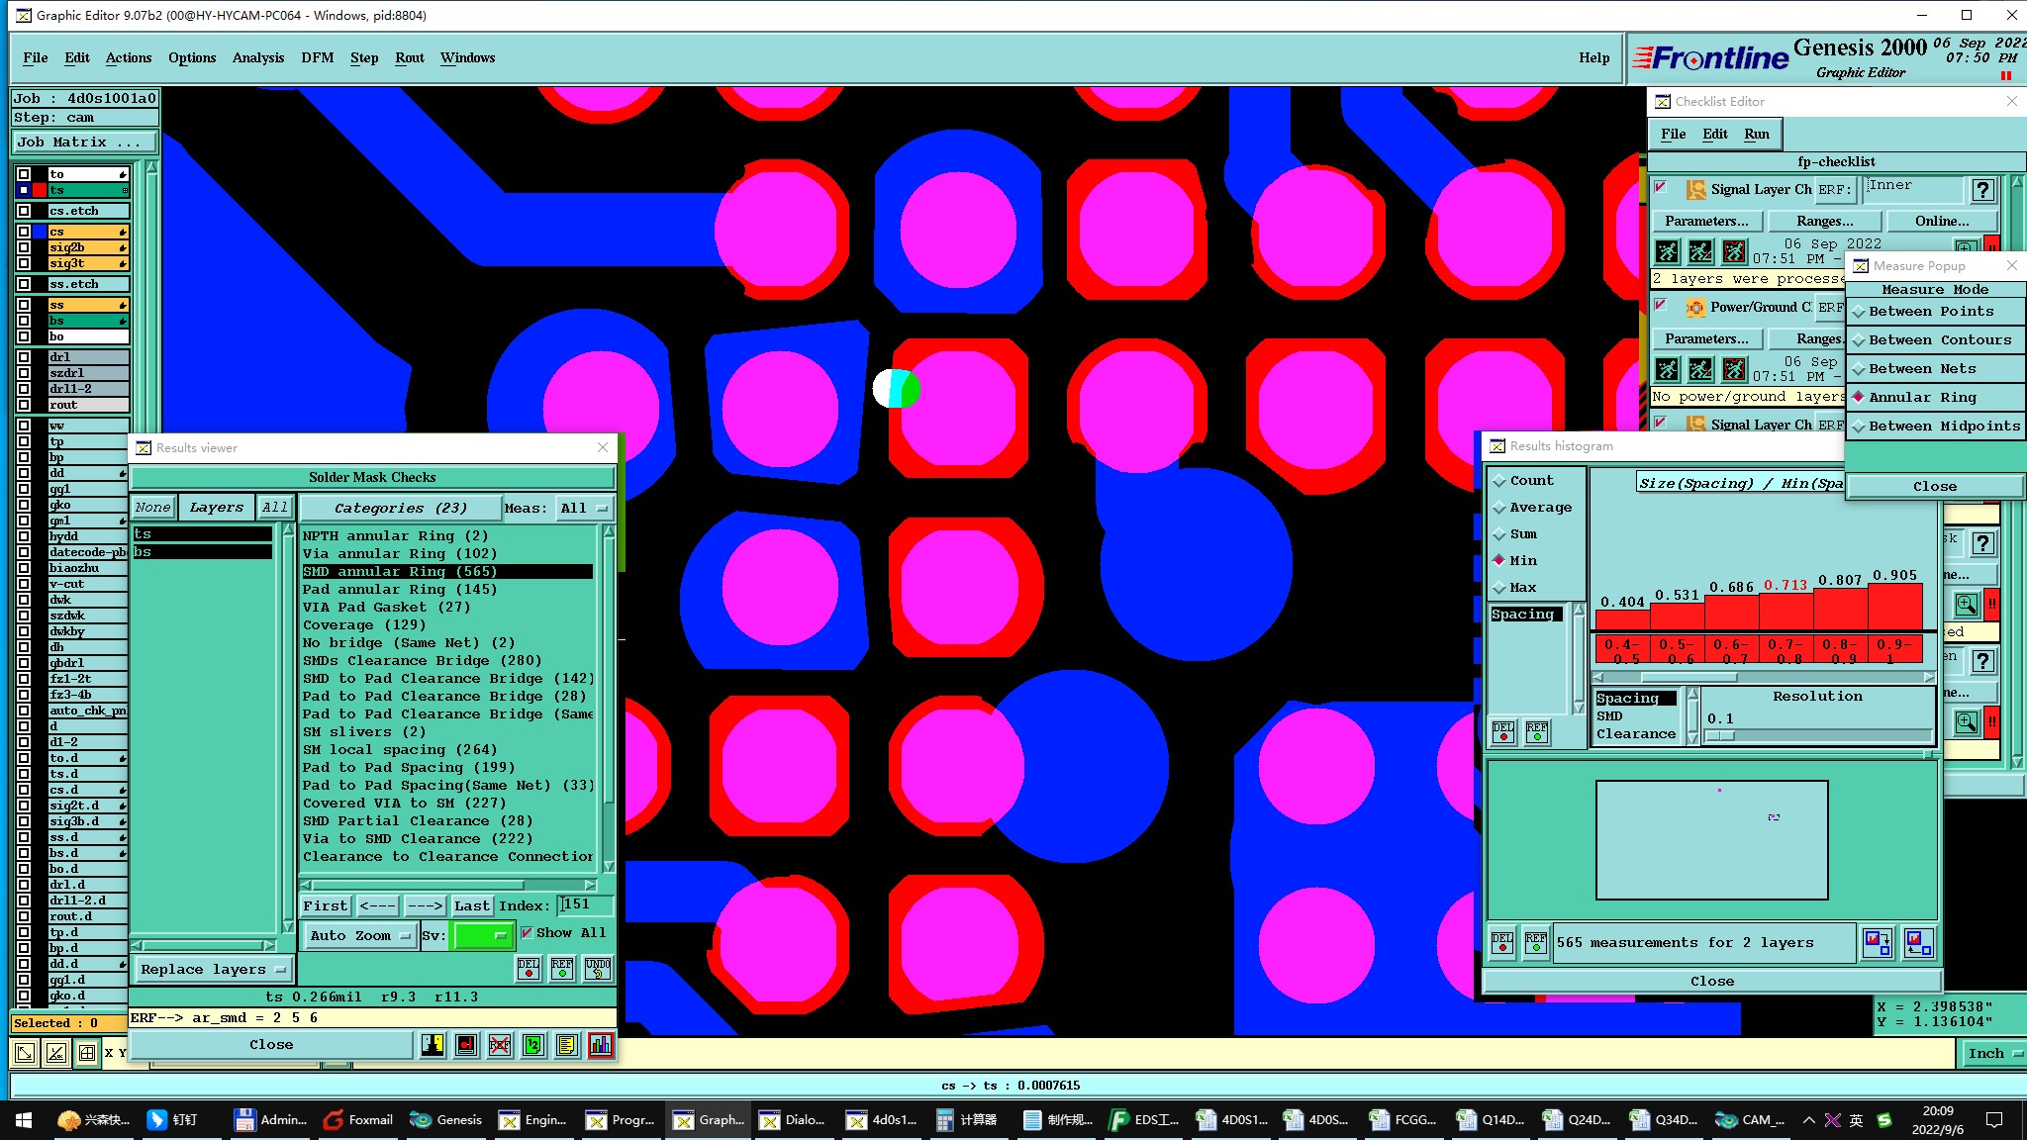Click the First button in Results viewer
The image size is (2027, 1140).
pyautogui.click(x=326, y=905)
